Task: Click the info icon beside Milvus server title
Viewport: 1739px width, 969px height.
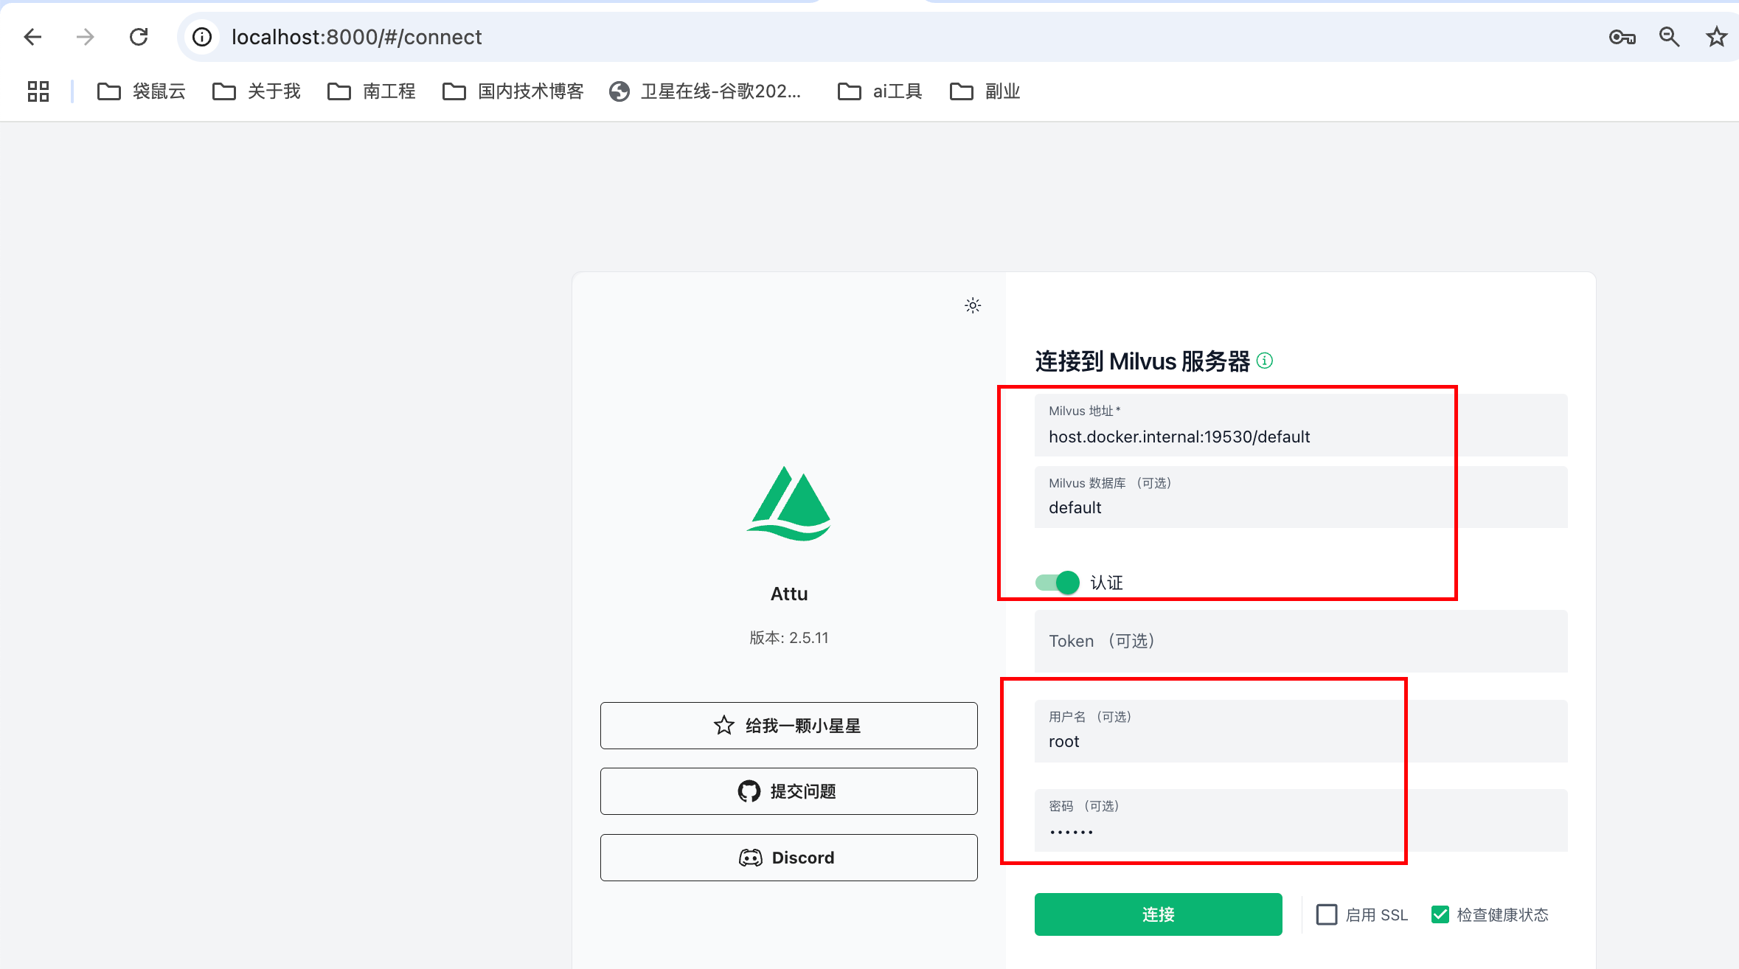Action: (x=1265, y=361)
